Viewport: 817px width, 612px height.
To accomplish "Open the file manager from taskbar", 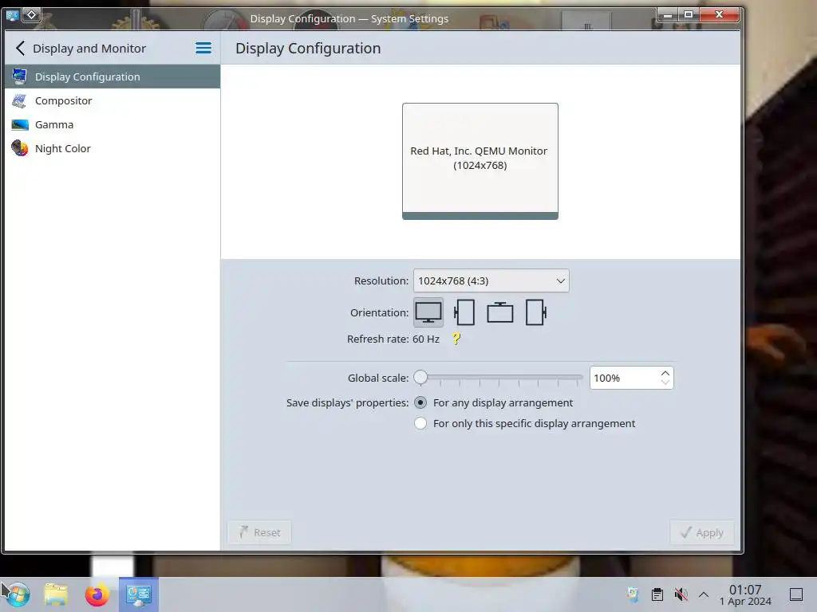I will click(x=56, y=594).
